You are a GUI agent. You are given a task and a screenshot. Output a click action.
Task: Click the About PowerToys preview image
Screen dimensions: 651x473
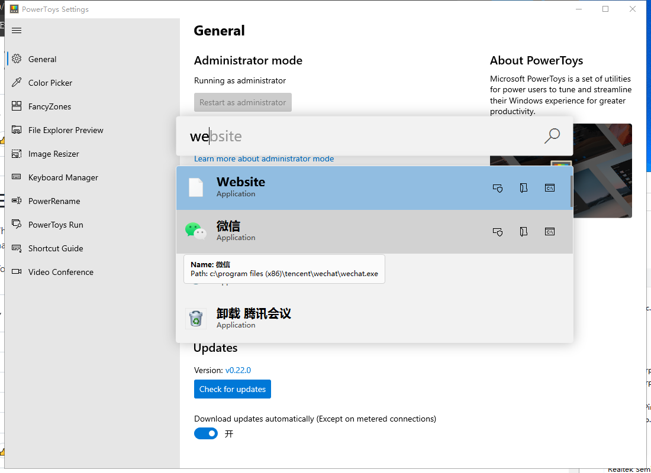coord(561,170)
